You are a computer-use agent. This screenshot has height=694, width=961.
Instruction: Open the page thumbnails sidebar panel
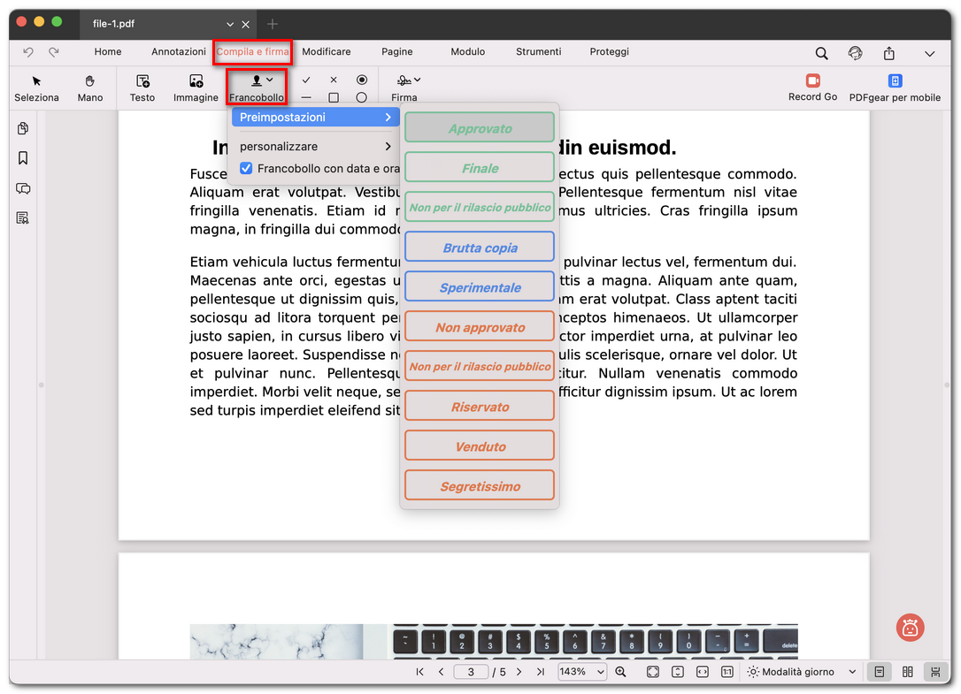[23, 129]
